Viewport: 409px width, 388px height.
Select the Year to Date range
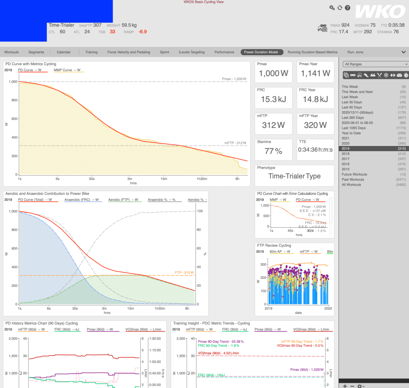click(x=351, y=133)
